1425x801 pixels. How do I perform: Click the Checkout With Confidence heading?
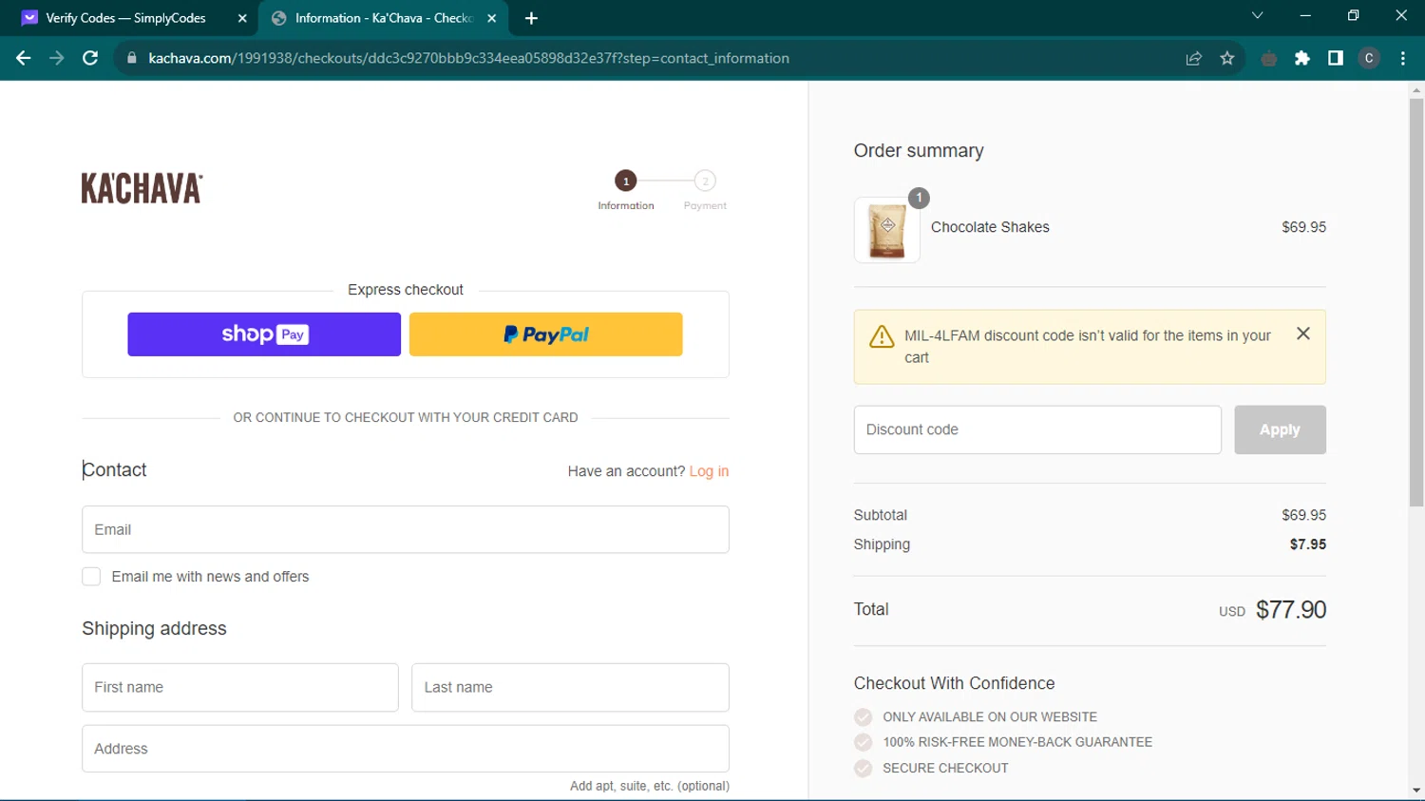click(954, 683)
